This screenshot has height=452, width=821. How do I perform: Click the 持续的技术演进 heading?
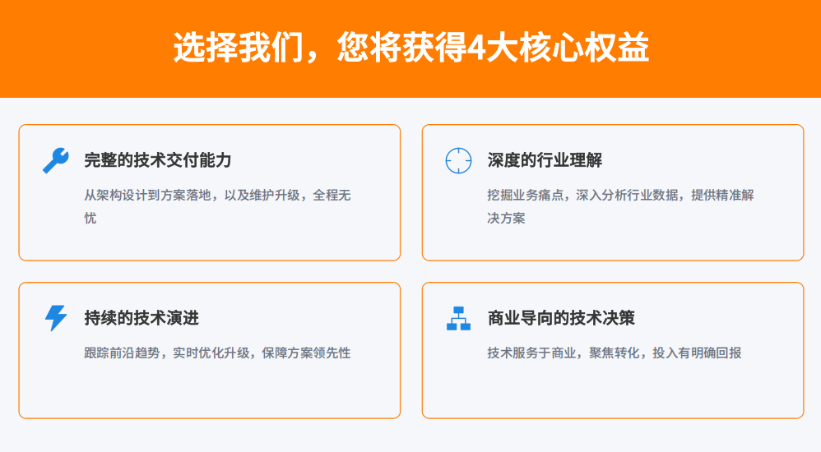coord(141,318)
